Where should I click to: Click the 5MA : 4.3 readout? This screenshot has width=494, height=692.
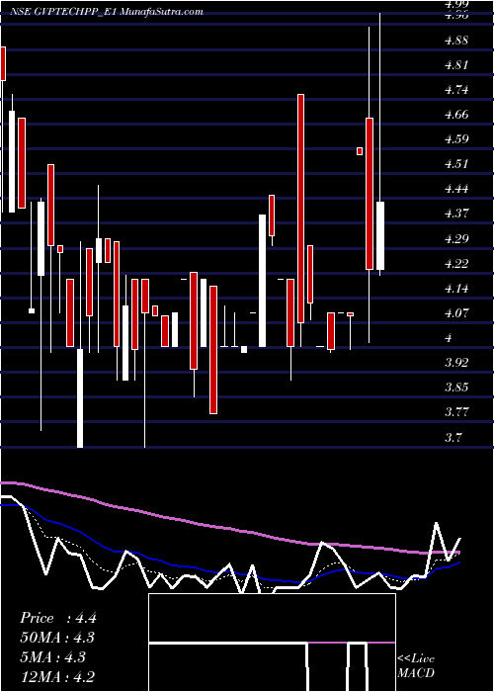click(53, 657)
